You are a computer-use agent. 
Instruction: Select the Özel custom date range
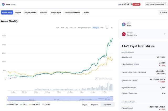point(102,28)
